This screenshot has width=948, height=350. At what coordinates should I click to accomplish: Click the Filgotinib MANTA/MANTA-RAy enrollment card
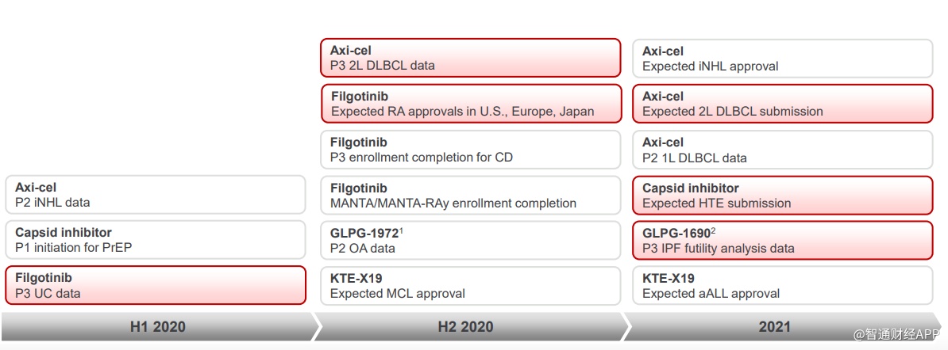click(x=470, y=195)
